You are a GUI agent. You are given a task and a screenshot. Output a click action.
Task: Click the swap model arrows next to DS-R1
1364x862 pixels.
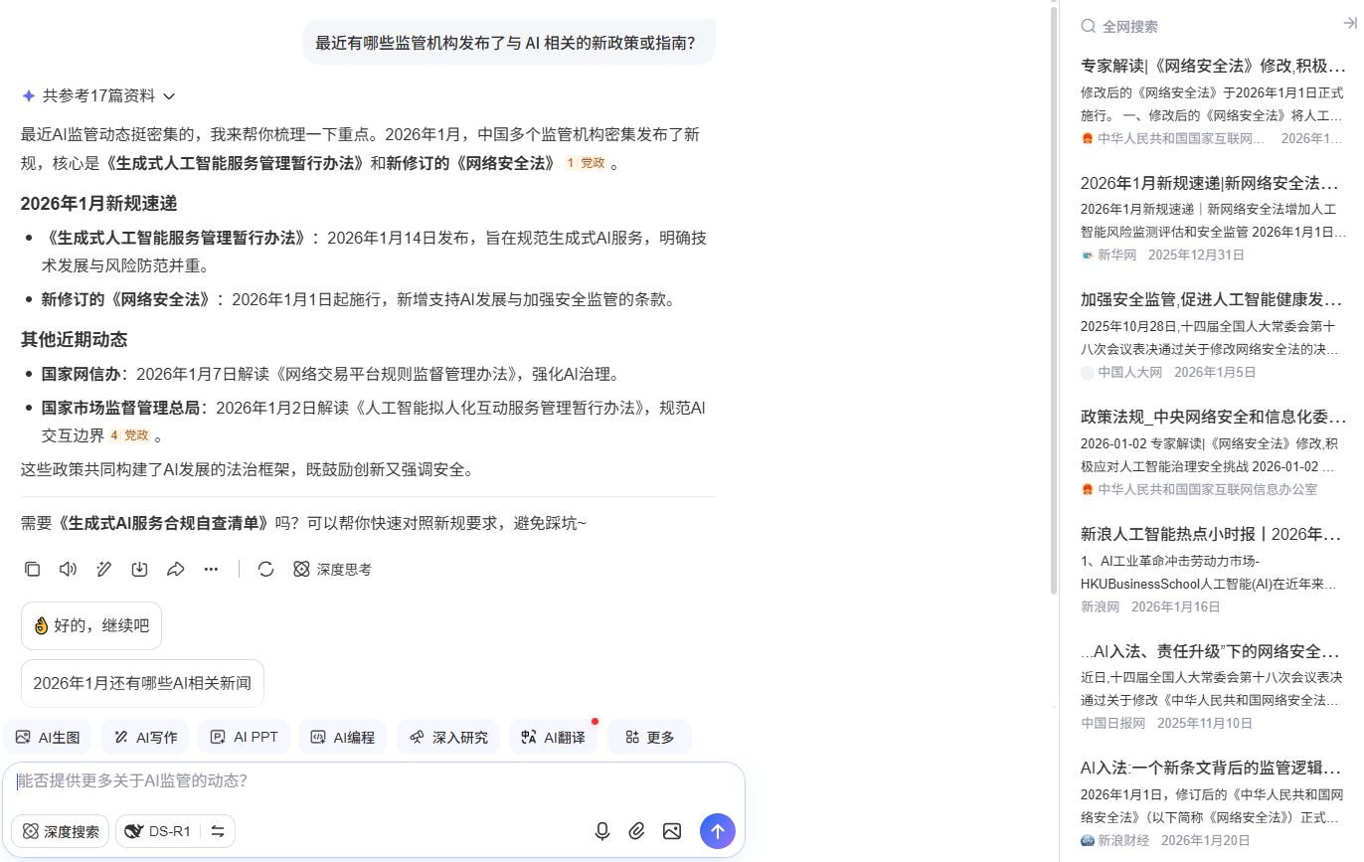point(218,831)
